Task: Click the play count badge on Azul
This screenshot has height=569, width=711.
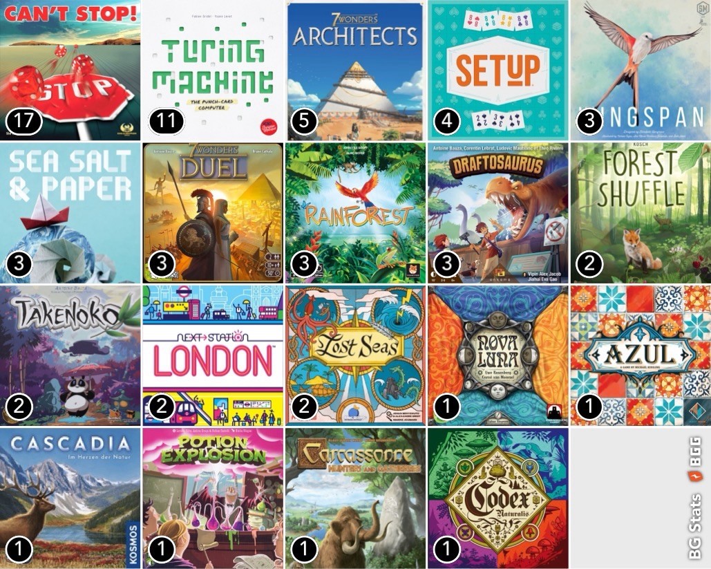Action: click(x=589, y=407)
